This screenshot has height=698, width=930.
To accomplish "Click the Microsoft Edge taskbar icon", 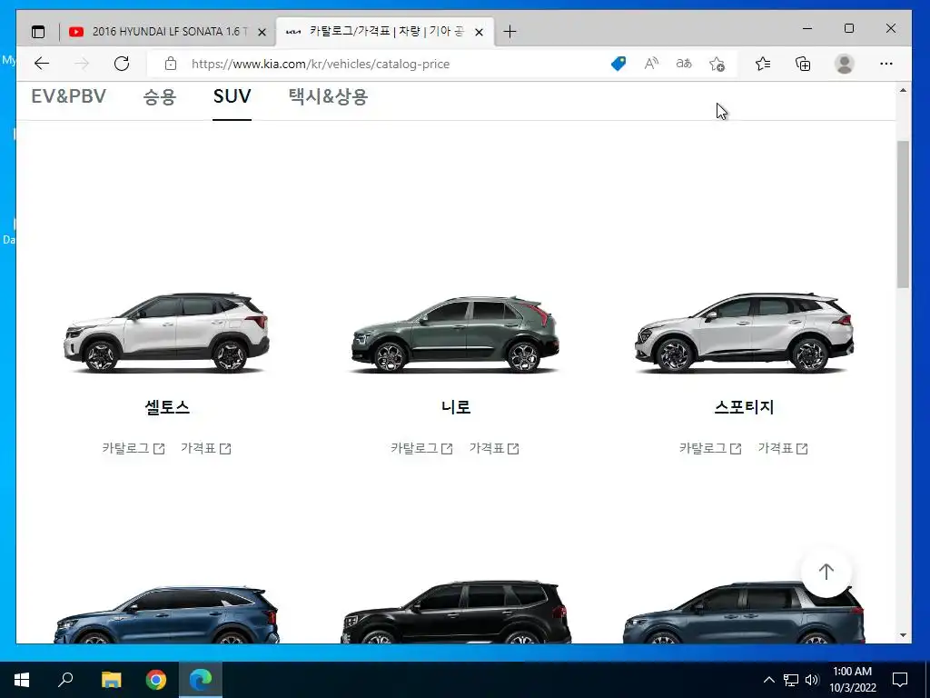I will [x=201, y=680].
